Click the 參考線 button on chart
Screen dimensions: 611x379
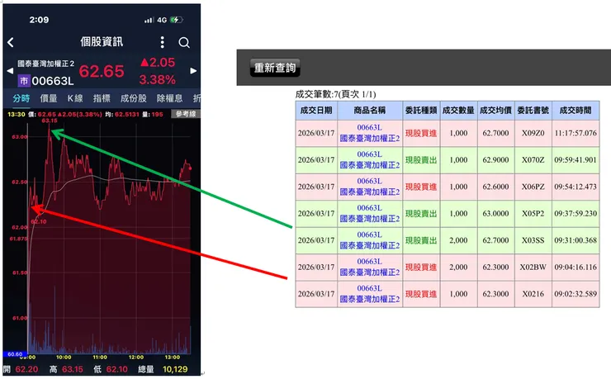click(x=186, y=114)
